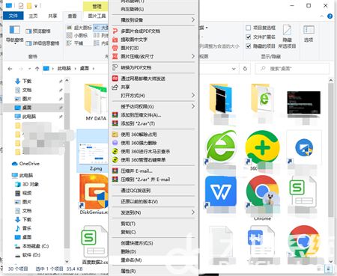Open recent locations dropdown arrow
Viewport: 337px width, 276px height.
click(x=29, y=69)
